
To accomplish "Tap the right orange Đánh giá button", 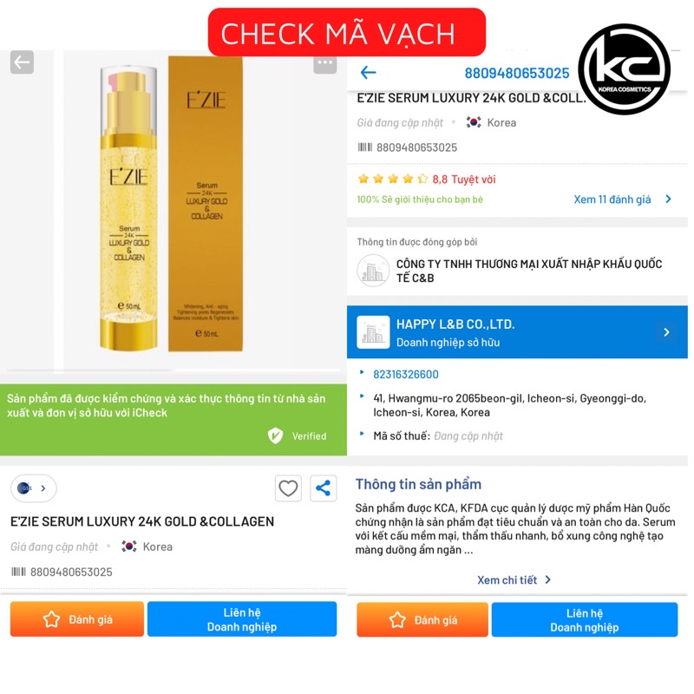I will [x=422, y=619].
